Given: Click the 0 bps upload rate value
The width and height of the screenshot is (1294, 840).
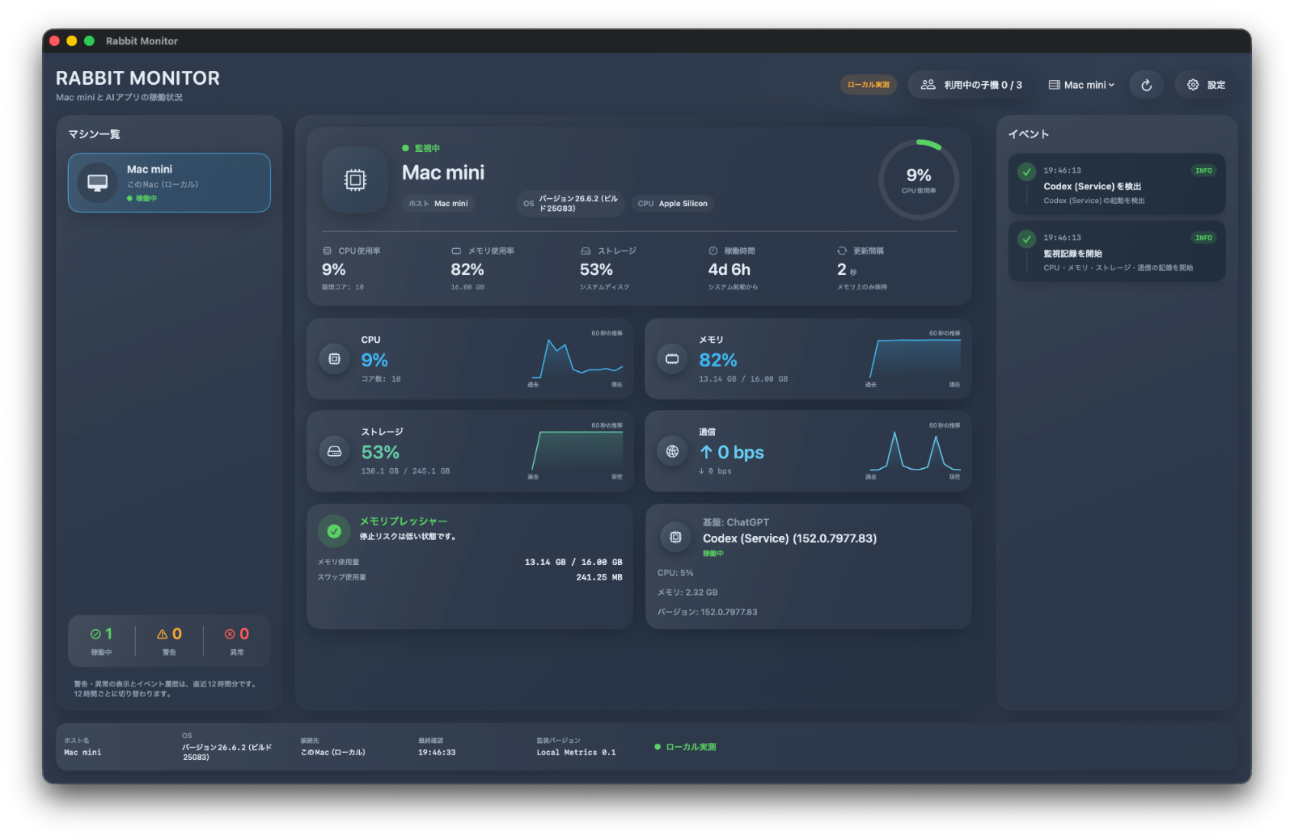Looking at the screenshot, I should tap(732, 453).
